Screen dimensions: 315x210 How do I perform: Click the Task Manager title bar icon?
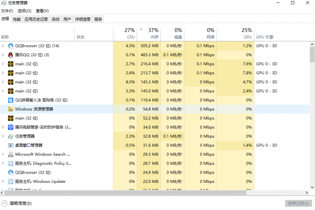(3, 3)
